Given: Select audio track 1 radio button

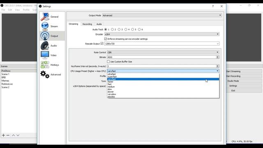Looking at the screenshot, I should [106, 29].
